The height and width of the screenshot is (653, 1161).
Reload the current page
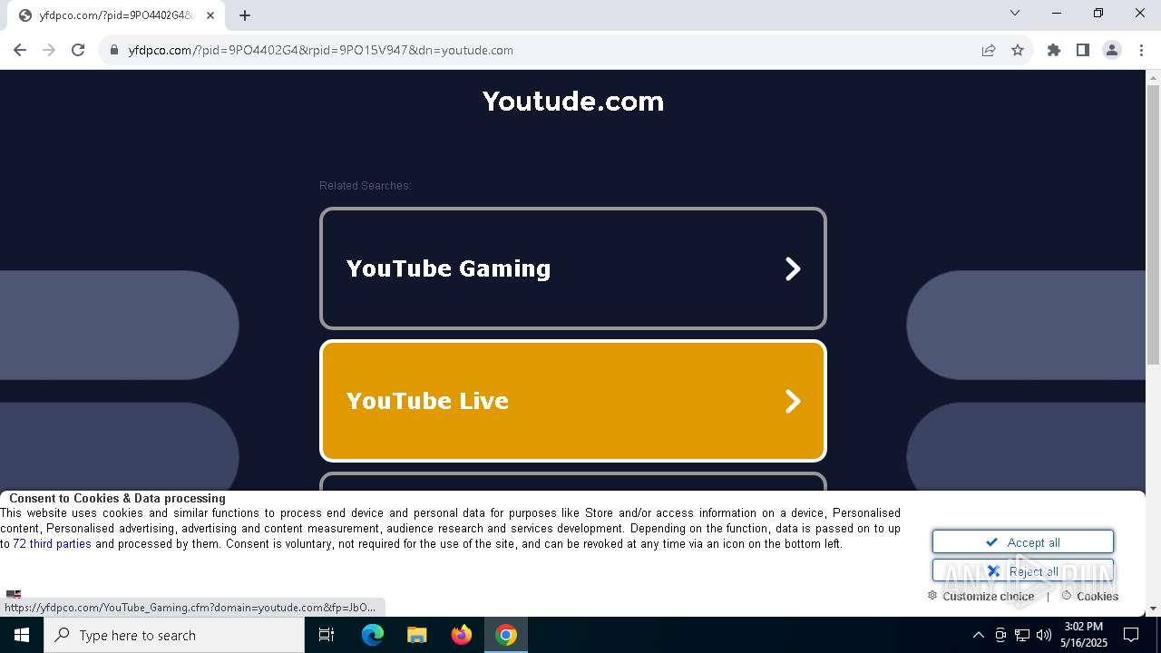click(x=78, y=50)
